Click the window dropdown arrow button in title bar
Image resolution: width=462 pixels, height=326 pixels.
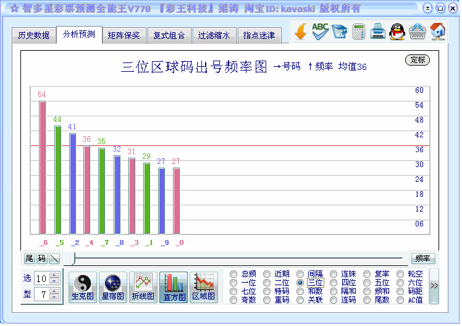pyautogui.click(x=428, y=8)
